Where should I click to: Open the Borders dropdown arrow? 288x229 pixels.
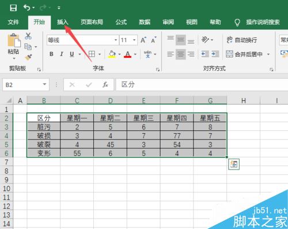(100, 54)
